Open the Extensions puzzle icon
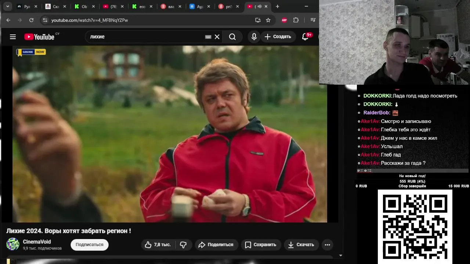470x264 pixels. click(296, 20)
